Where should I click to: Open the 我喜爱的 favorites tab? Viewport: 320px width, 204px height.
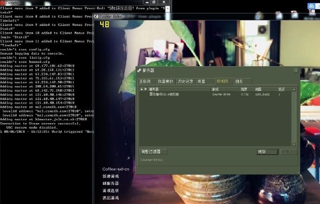166,81
